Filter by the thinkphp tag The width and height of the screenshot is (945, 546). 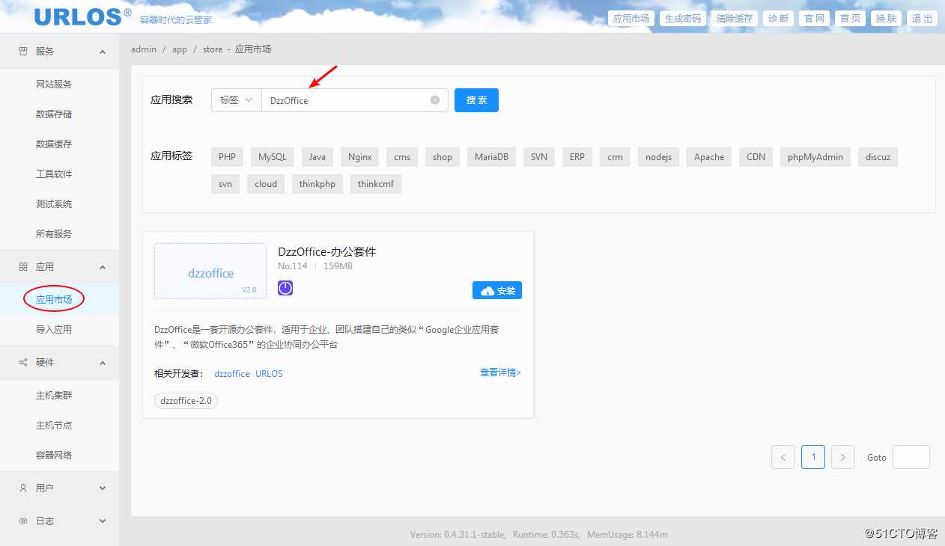(x=317, y=184)
